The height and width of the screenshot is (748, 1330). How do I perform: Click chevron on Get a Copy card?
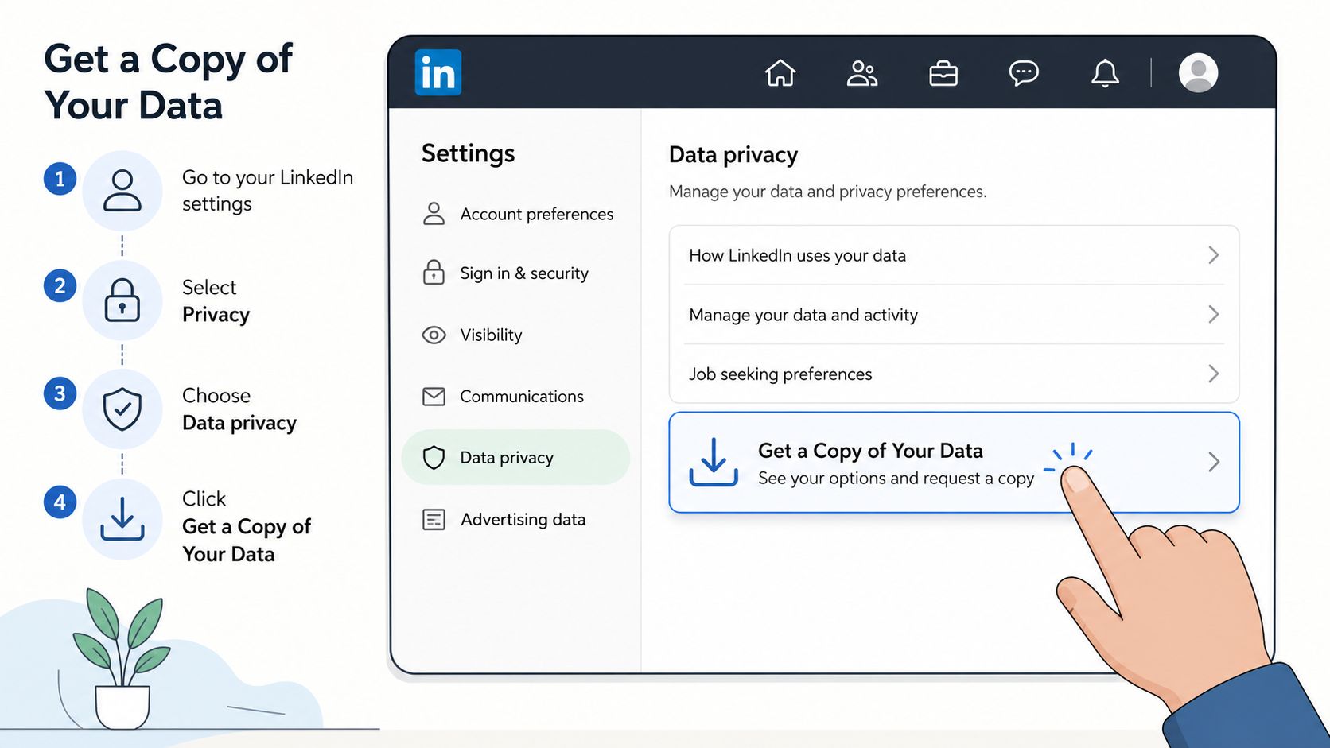pos(1213,462)
